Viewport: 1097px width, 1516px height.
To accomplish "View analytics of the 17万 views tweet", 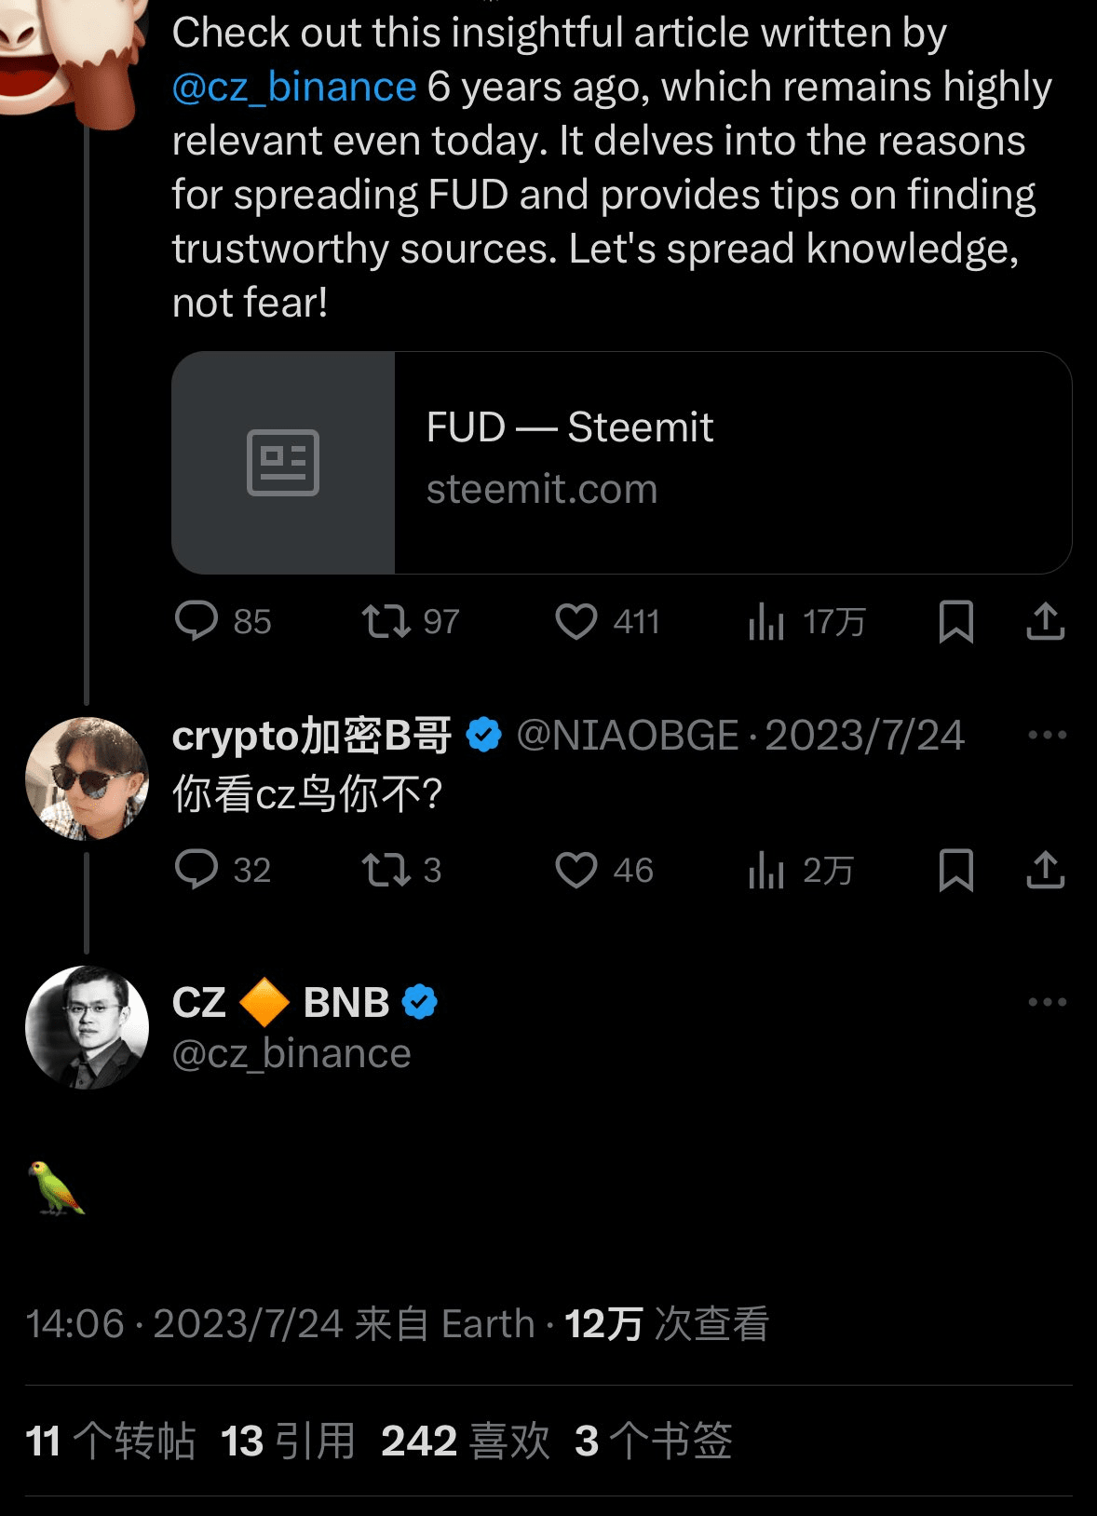I will (x=766, y=621).
